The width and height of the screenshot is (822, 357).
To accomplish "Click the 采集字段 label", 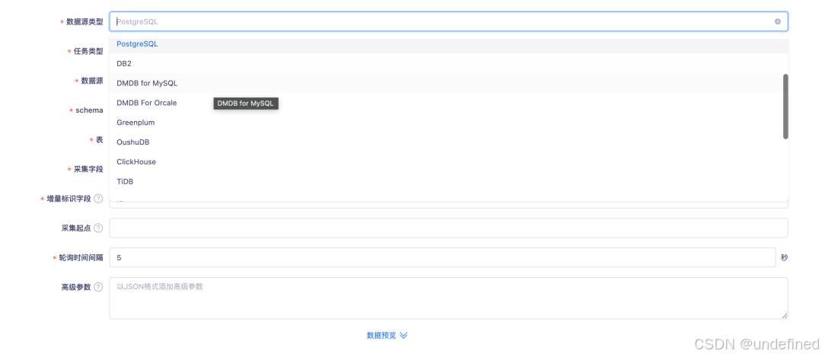I will pyautogui.click(x=88, y=169).
